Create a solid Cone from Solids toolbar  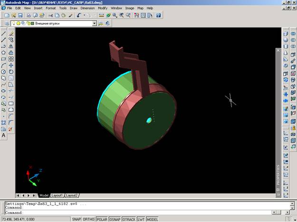coord(286,53)
